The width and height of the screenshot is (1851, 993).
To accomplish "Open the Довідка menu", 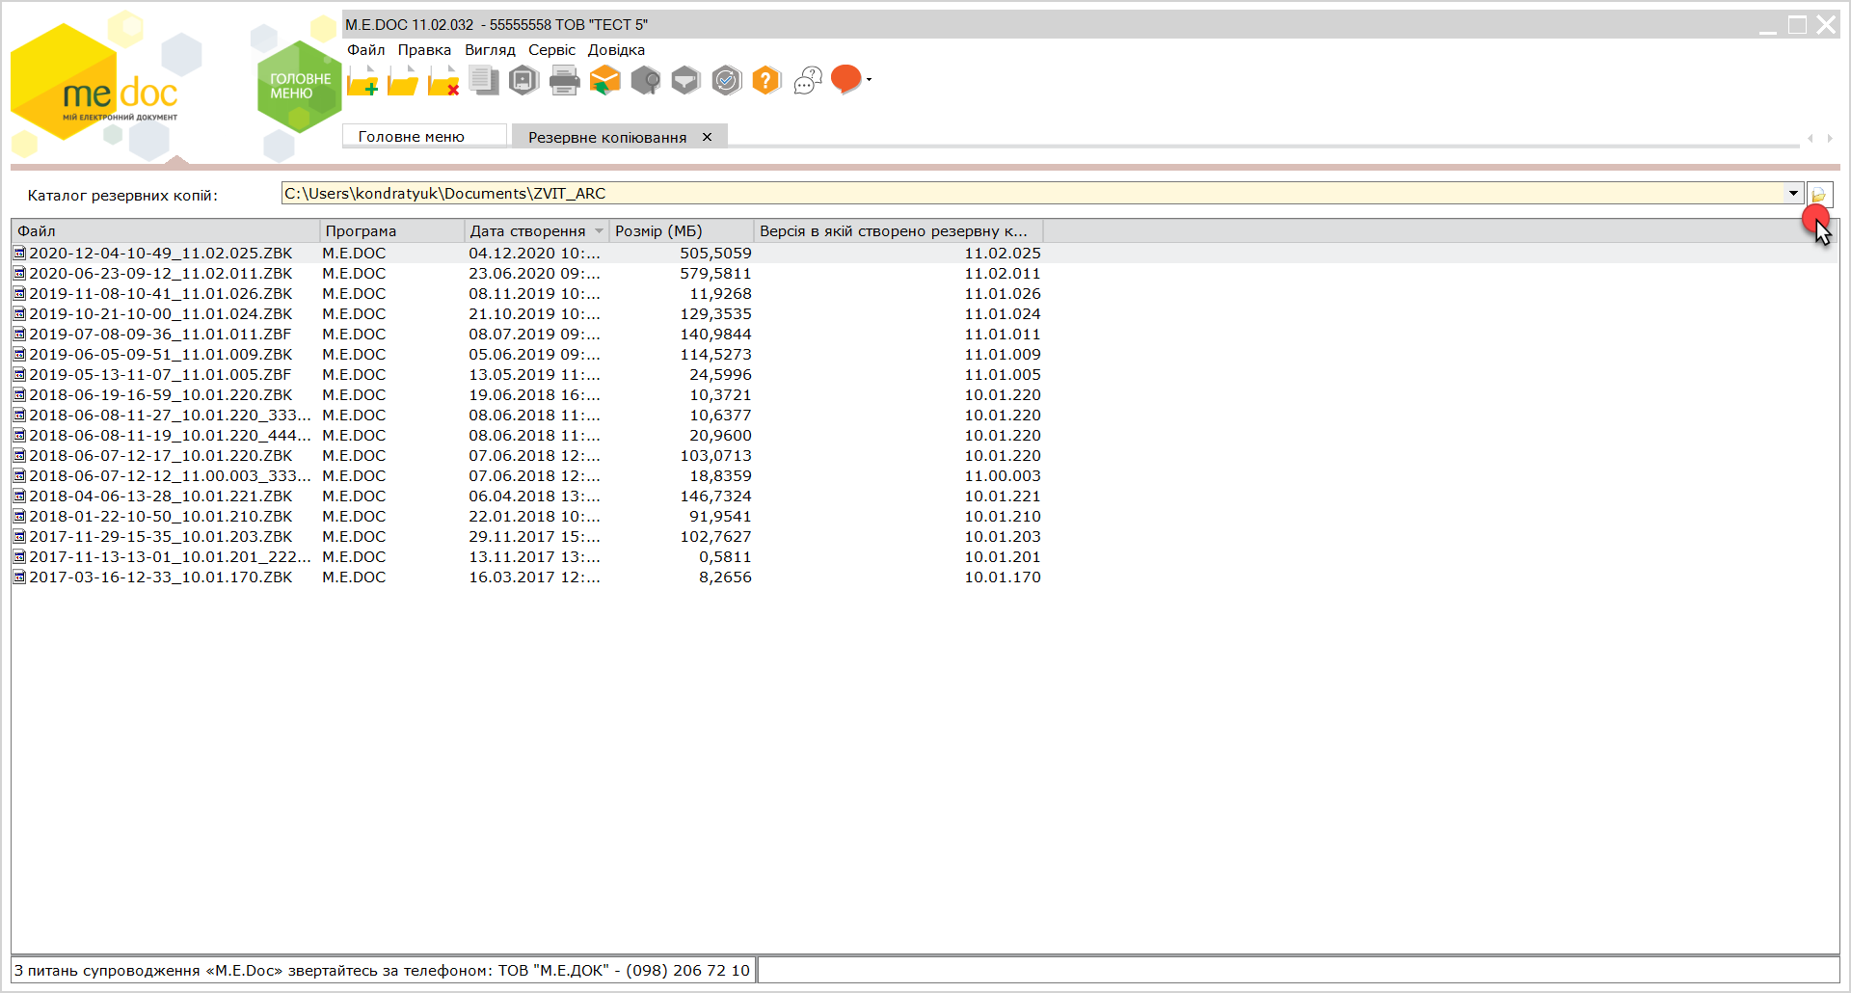I will 616,50.
